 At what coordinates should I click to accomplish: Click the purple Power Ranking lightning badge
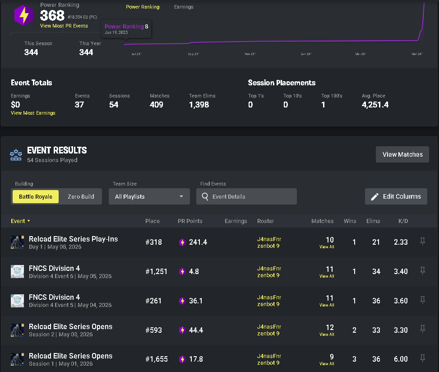(24, 15)
